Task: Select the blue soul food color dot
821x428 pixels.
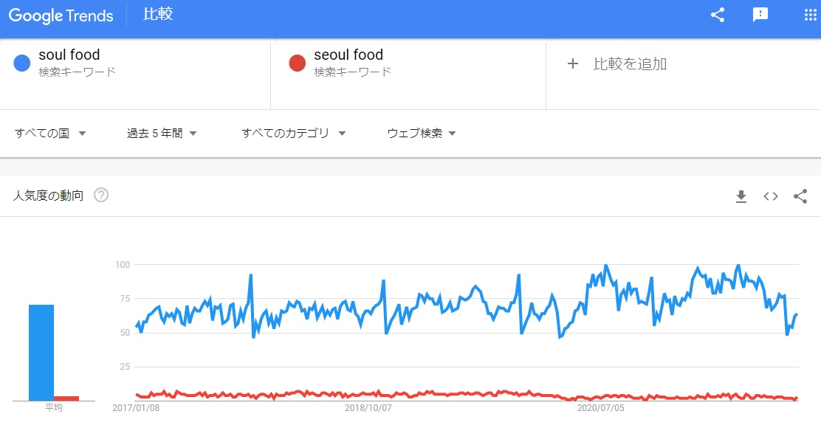Action: click(22, 63)
